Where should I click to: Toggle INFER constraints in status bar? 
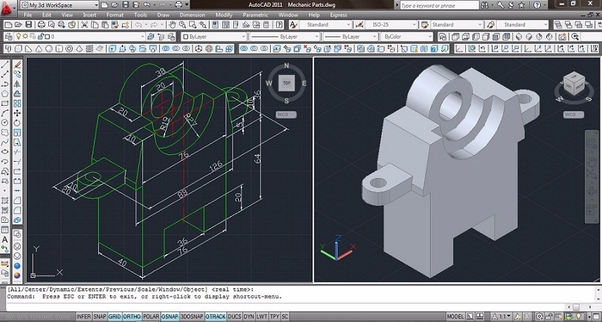83,317
